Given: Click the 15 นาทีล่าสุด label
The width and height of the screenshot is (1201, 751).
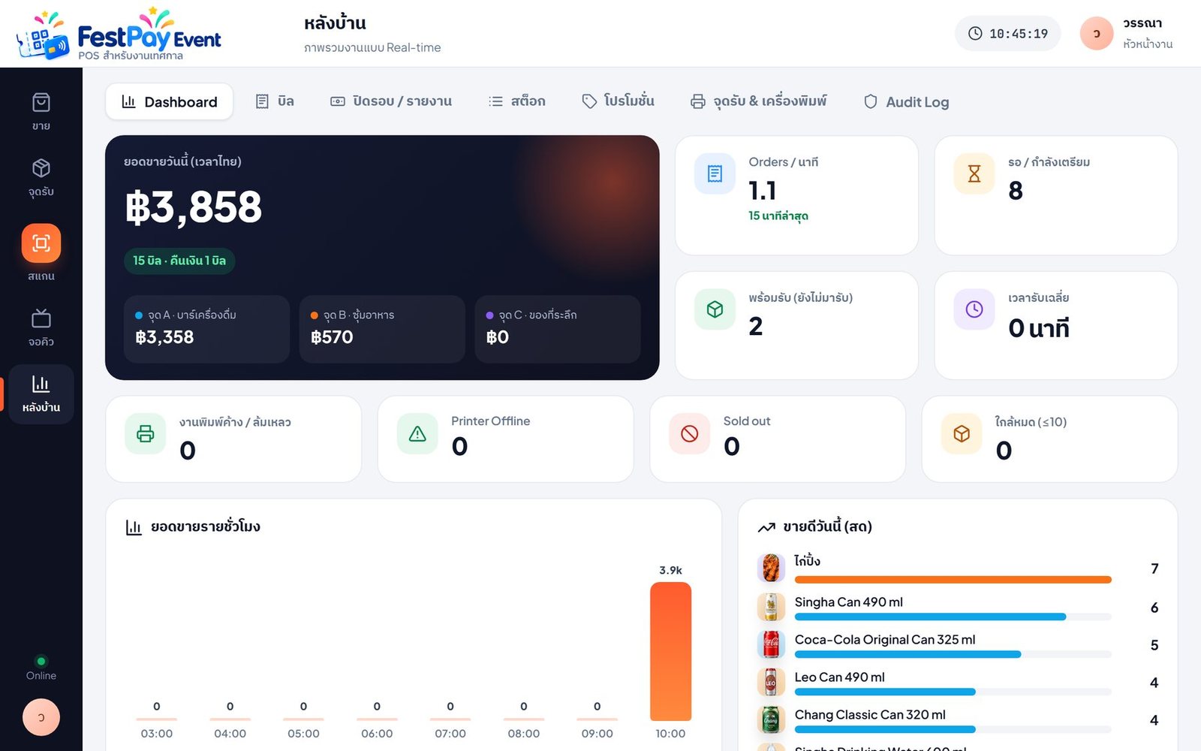Looking at the screenshot, I should tap(778, 216).
